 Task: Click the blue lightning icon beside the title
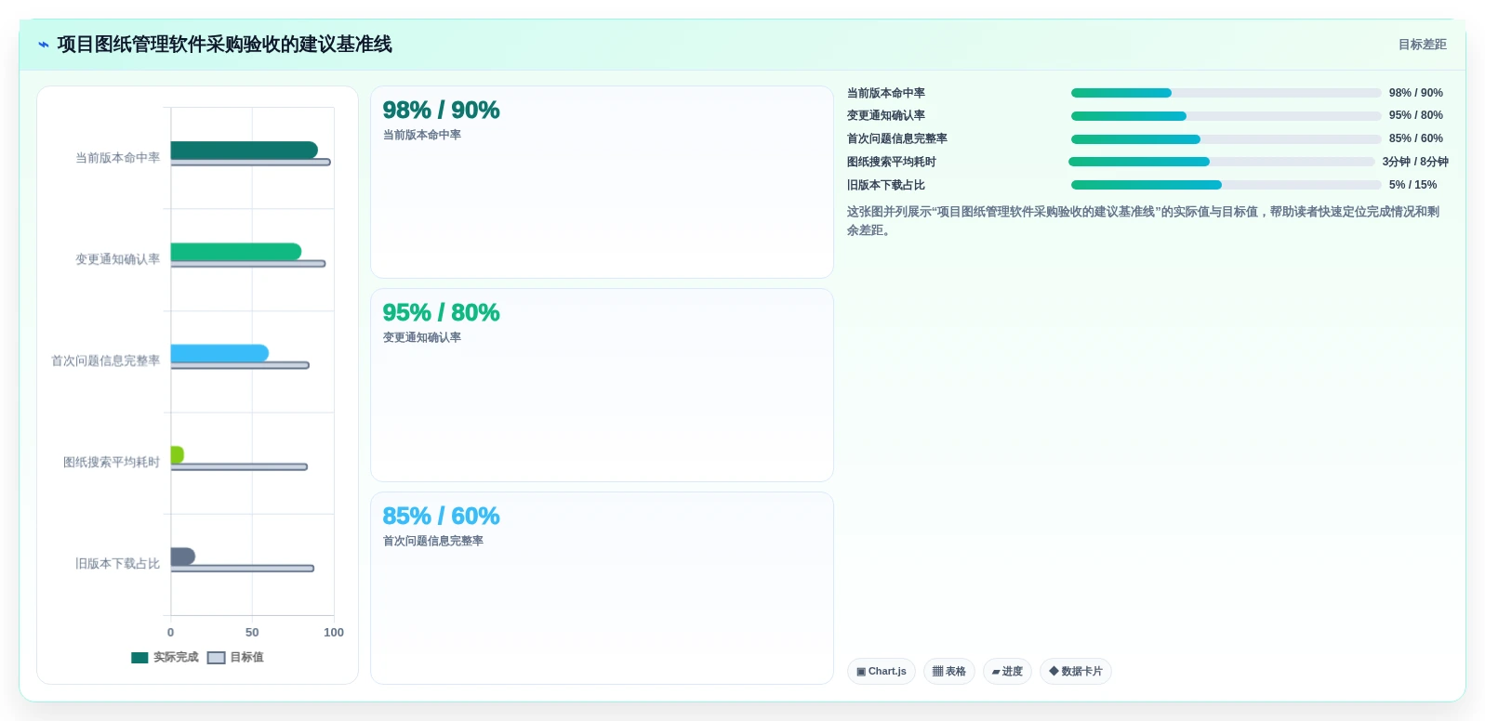44,45
